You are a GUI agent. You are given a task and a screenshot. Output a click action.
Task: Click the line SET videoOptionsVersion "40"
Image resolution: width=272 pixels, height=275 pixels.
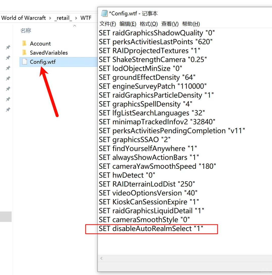pos(148,193)
